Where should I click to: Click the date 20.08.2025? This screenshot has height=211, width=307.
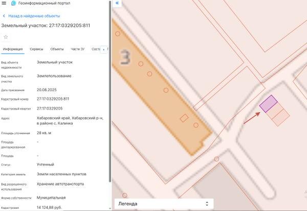pos(47,90)
